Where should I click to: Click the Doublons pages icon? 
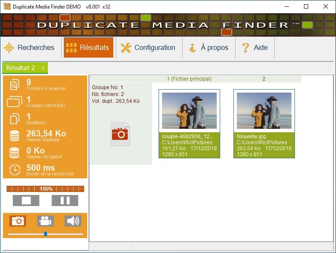coord(15,119)
